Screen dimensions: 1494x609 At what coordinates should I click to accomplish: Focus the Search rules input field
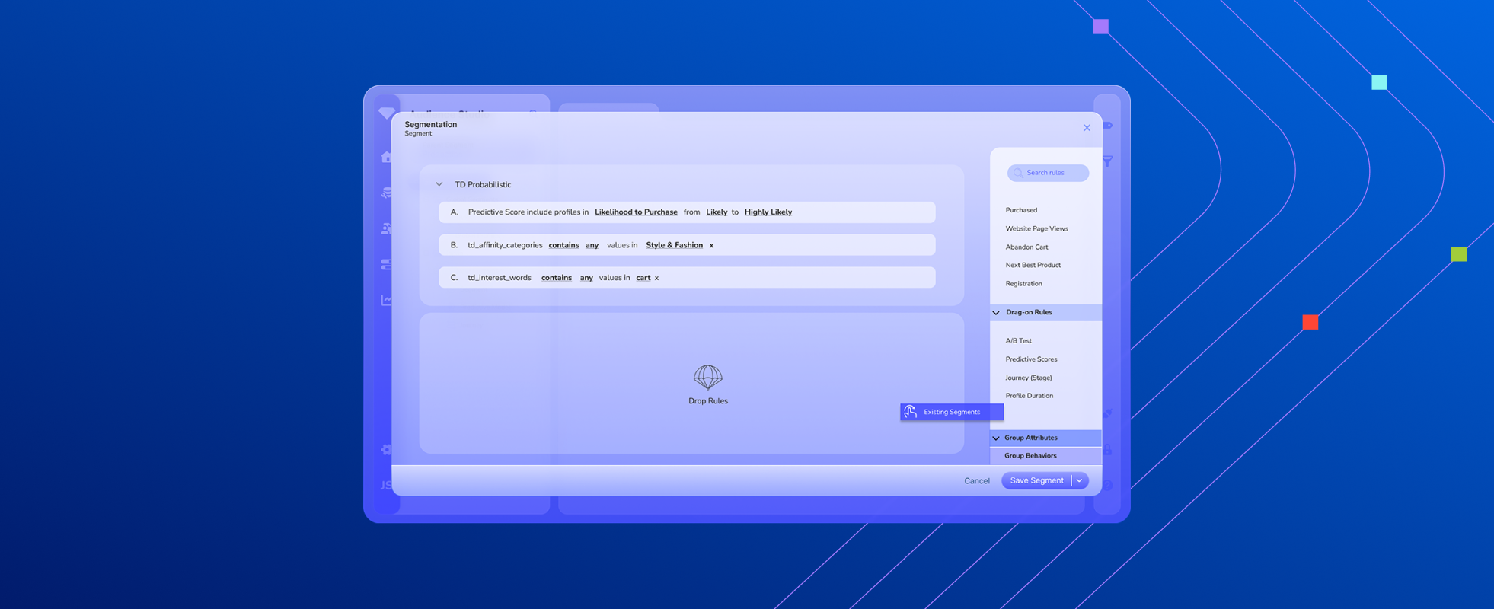(1055, 173)
